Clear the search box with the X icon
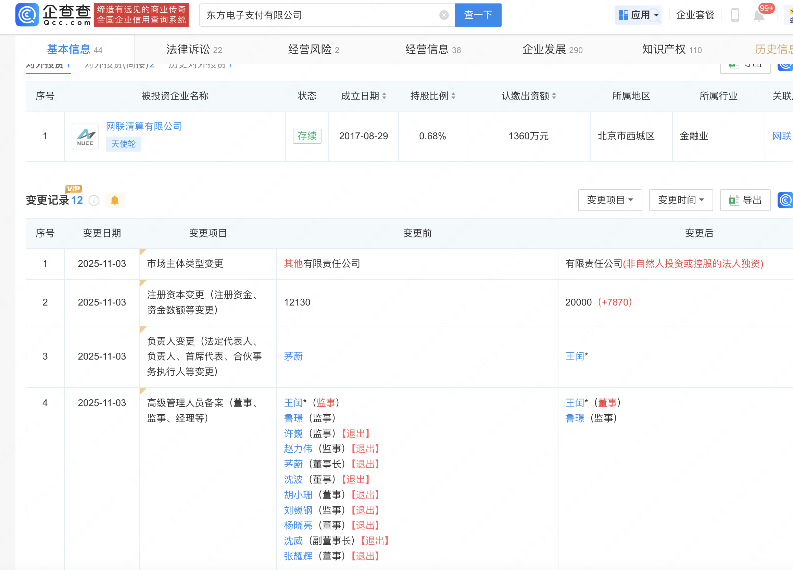Viewport: 793px width, 570px height. 444,15
